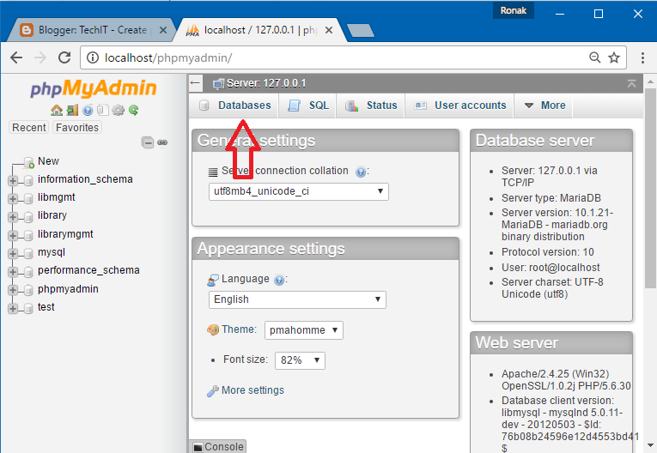The width and height of the screenshot is (657, 453).
Task: Open the Theme dropdown showing pmahomme
Action: tap(304, 330)
